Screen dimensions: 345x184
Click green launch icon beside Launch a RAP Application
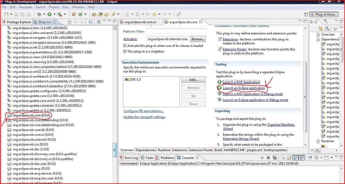click(x=220, y=82)
